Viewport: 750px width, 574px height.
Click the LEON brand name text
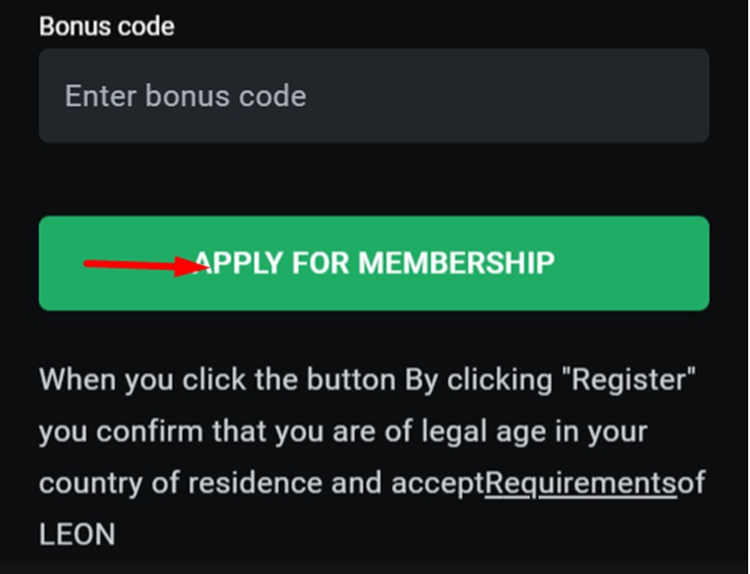point(77,535)
